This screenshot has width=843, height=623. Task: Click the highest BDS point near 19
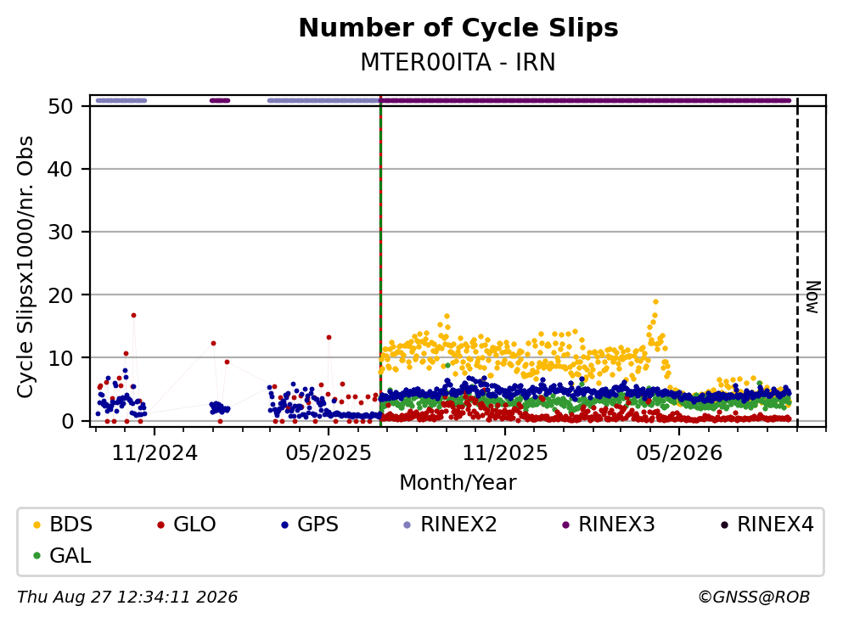[655, 302]
